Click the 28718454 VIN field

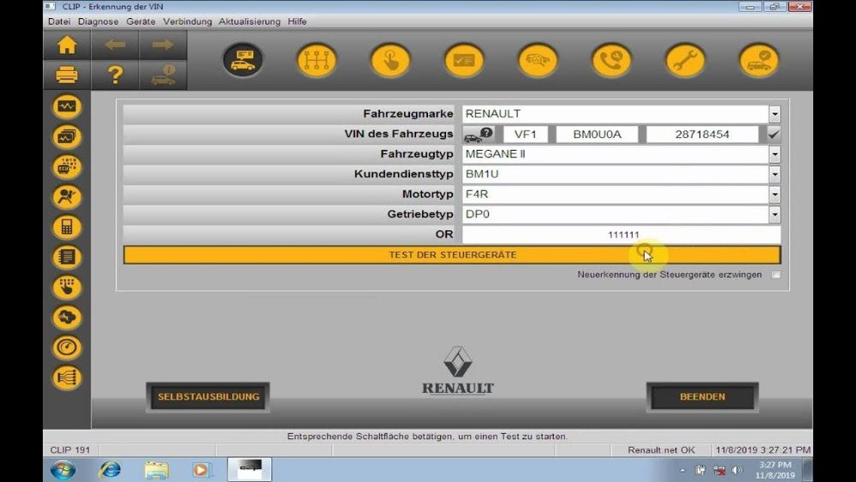pyautogui.click(x=702, y=134)
